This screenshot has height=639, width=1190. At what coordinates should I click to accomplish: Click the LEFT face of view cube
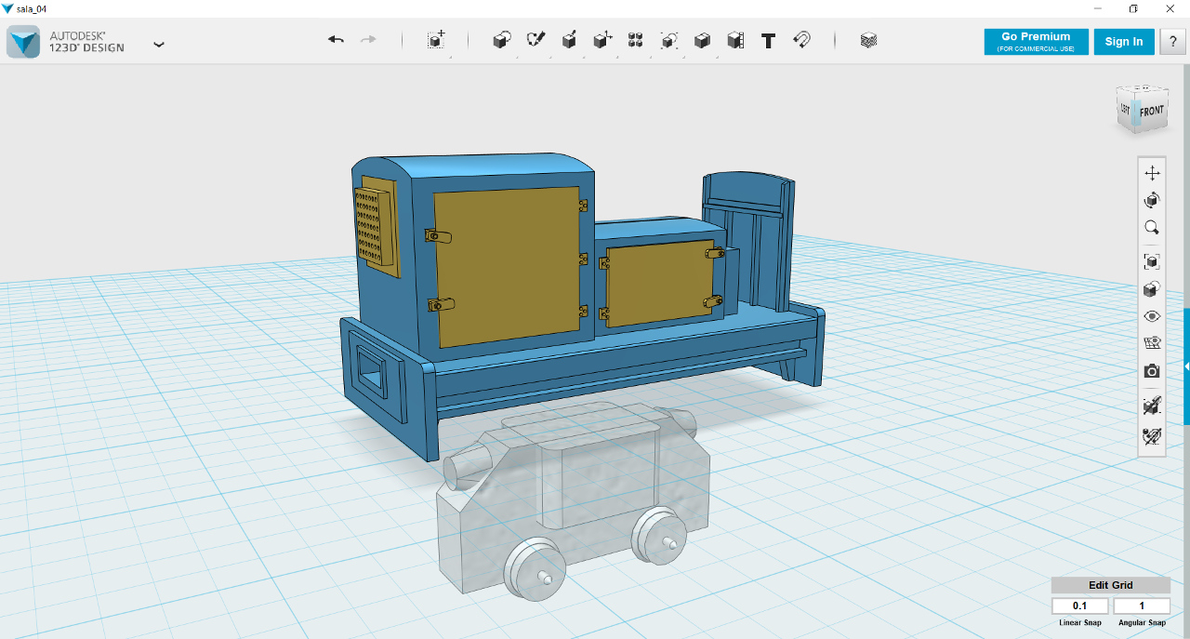click(1127, 110)
